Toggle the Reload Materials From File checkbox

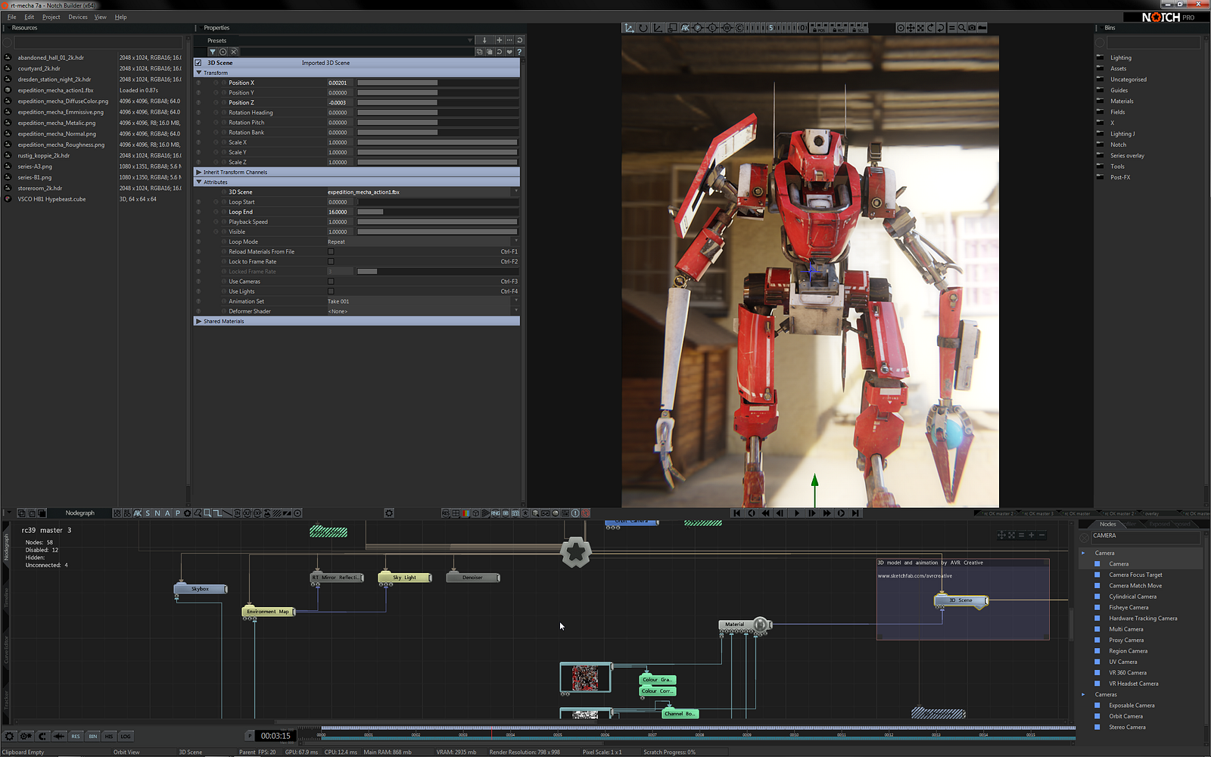331,251
